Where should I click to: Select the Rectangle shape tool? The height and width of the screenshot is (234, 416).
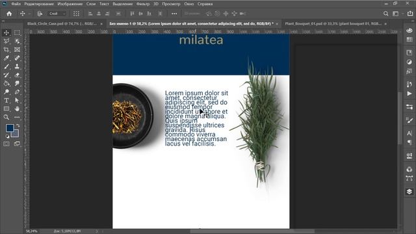click(6, 109)
